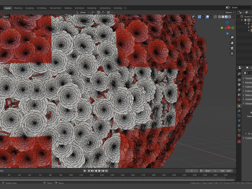The width and height of the screenshot is (252, 189).
Task: Open the Particles properties tab icon
Action: [x=239, y=115]
